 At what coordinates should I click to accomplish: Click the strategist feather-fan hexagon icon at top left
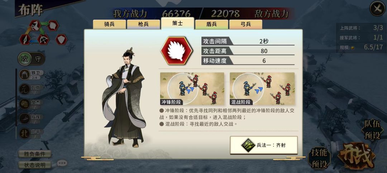[x=53, y=25]
